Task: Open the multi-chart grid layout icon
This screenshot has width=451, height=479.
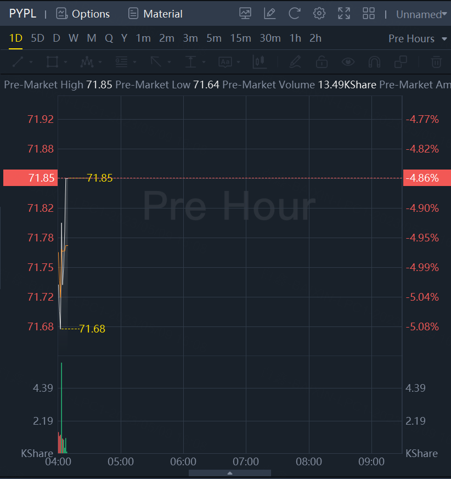Action: pyautogui.click(x=369, y=14)
